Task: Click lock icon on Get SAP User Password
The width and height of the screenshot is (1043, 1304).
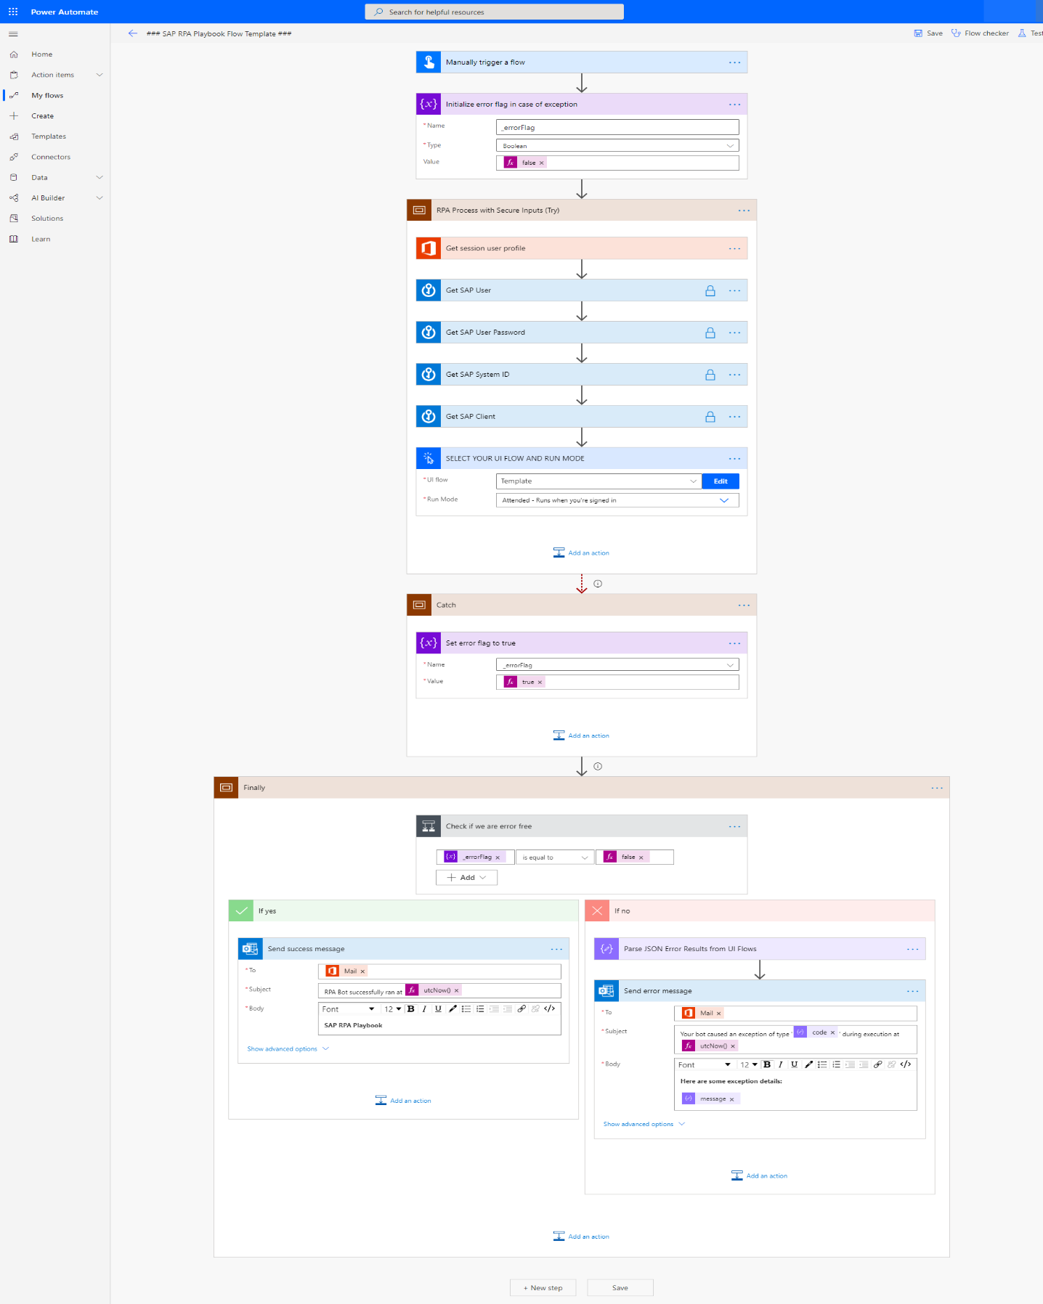Action: tap(710, 333)
